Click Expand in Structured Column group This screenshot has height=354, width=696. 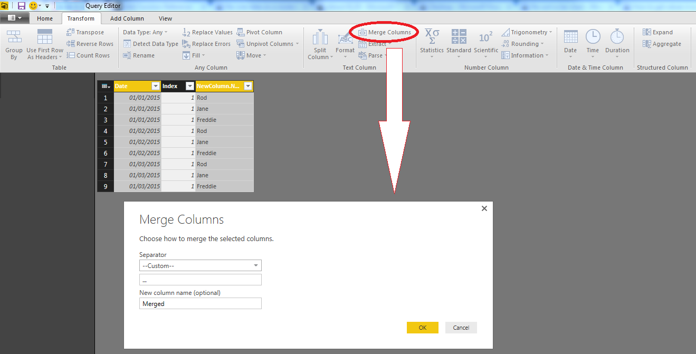657,32
